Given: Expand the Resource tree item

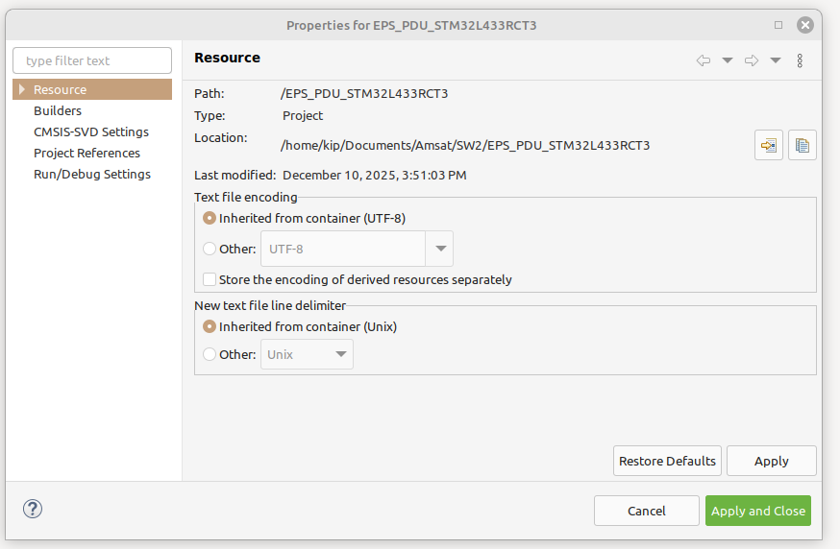Looking at the screenshot, I should point(22,89).
